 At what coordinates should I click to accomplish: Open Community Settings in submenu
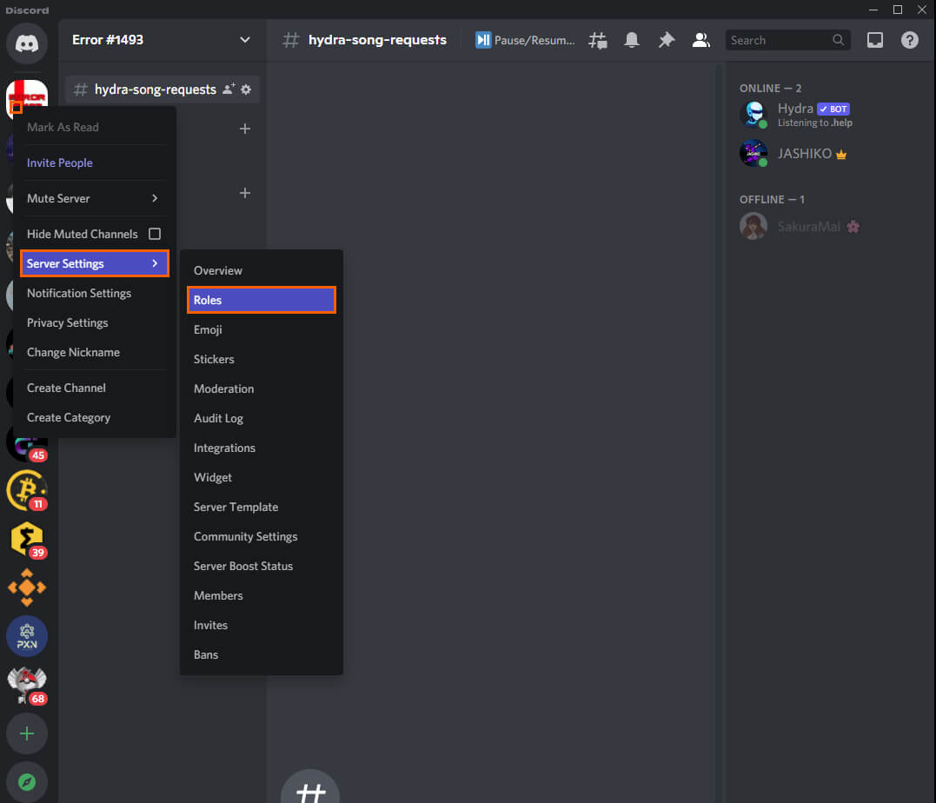(x=262, y=537)
